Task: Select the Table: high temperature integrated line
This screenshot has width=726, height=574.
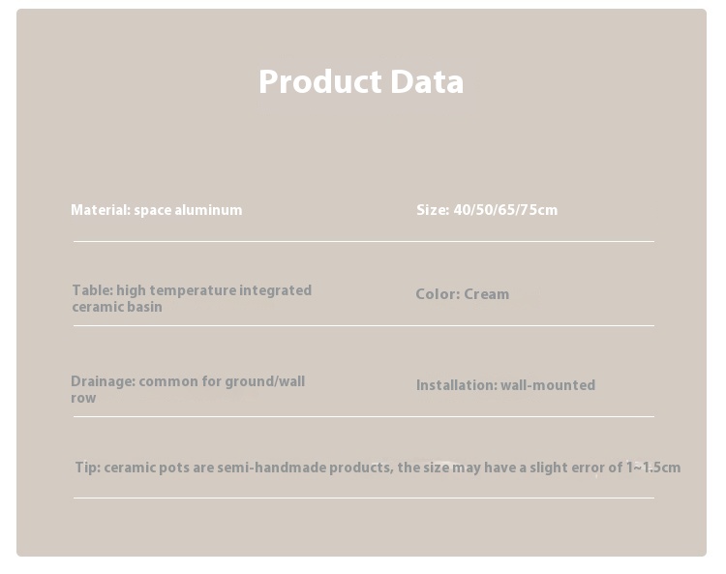Action: tap(192, 290)
